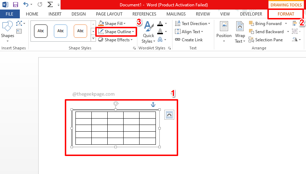Open the Text Direction dropdown
Screen dimensions: 306x174
209,24
